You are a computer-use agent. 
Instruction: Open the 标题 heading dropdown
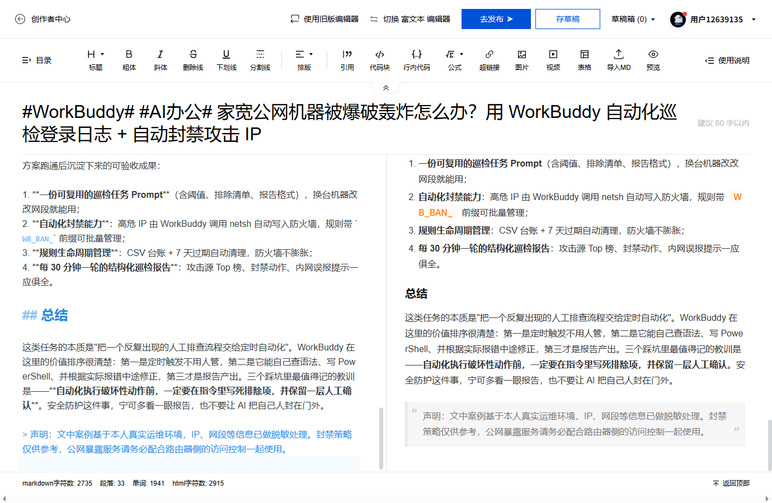click(x=96, y=60)
